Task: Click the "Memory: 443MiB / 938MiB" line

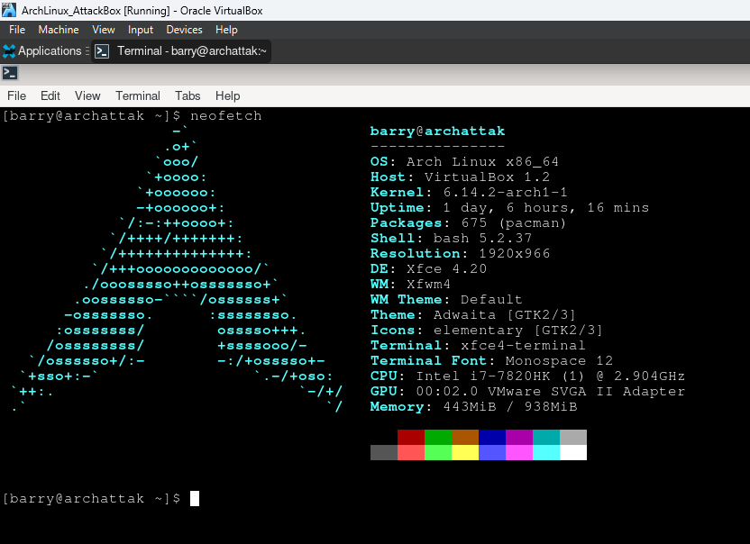Action: [473, 406]
